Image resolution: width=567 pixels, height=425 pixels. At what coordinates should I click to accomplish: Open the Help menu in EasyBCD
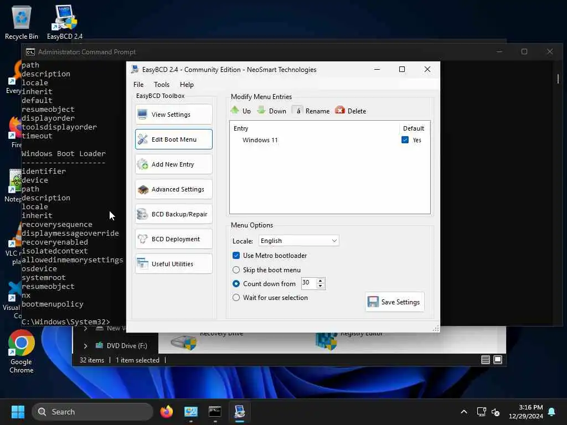[187, 85]
